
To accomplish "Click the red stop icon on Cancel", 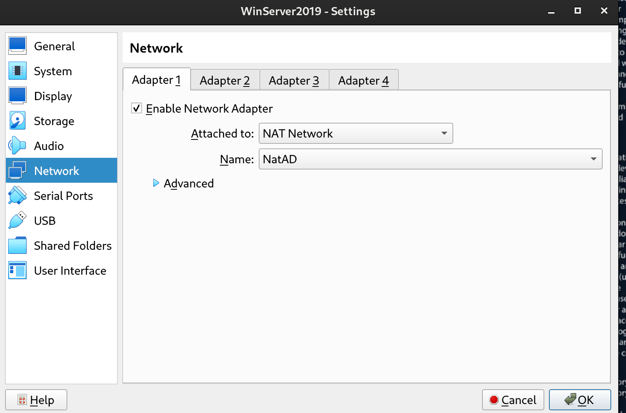I will pos(494,400).
